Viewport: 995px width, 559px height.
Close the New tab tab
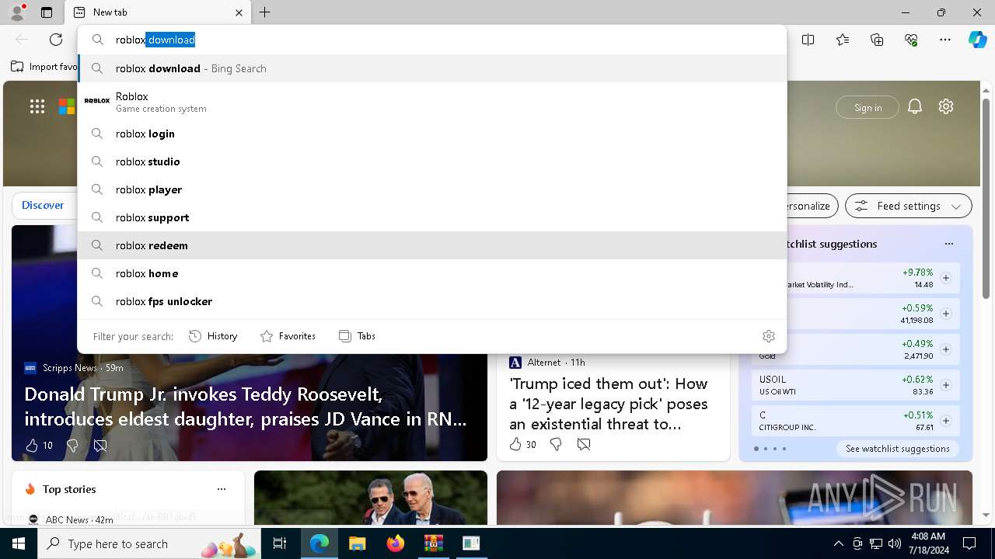[239, 12]
